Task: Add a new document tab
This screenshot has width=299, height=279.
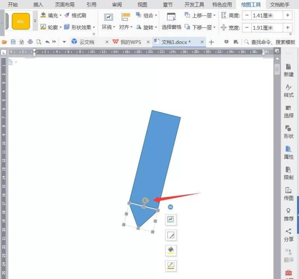Action: [211, 42]
